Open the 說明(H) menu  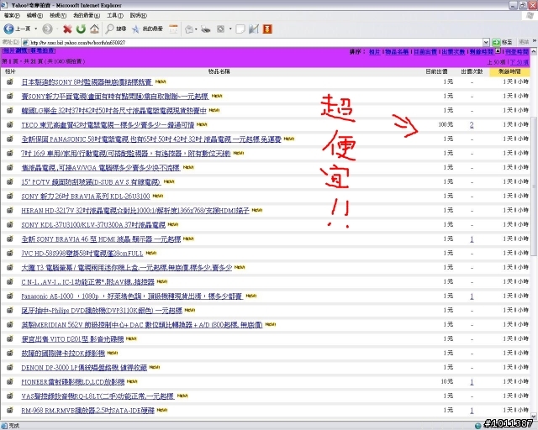pyautogui.click(x=138, y=15)
